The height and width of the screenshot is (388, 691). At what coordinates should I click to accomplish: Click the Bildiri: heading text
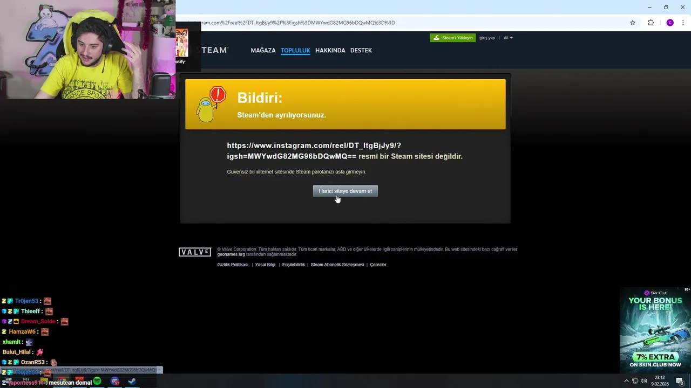pyautogui.click(x=260, y=98)
